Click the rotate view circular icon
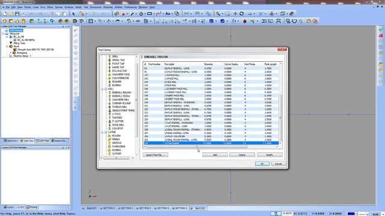The image size is (385, 216). 242,14
